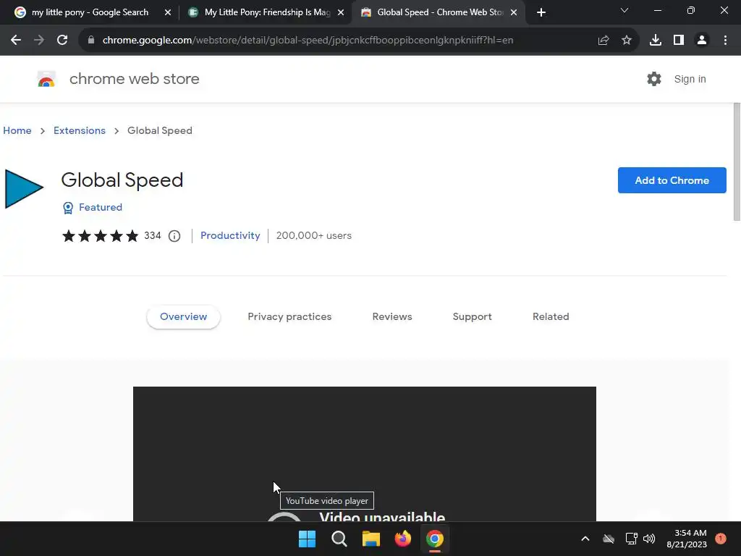
Task: Open the Chrome three-dot menu
Action: 725,41
